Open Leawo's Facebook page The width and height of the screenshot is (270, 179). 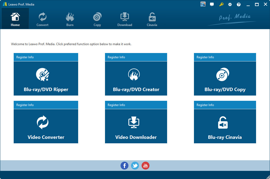[124, 166]
